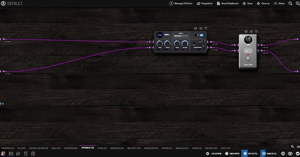This screenshot has height=157, width=300.
Task: Open the Utility plugin category
Action: click(x=226, y=148)
